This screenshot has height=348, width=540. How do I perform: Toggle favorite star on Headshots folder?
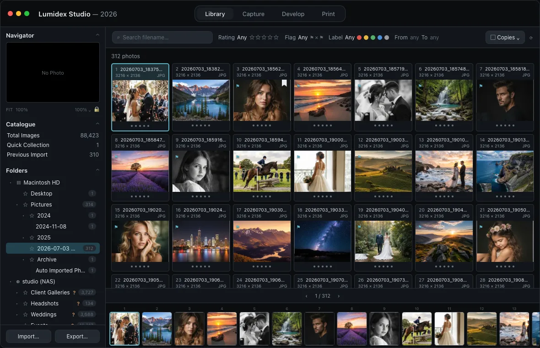(25, 304)
